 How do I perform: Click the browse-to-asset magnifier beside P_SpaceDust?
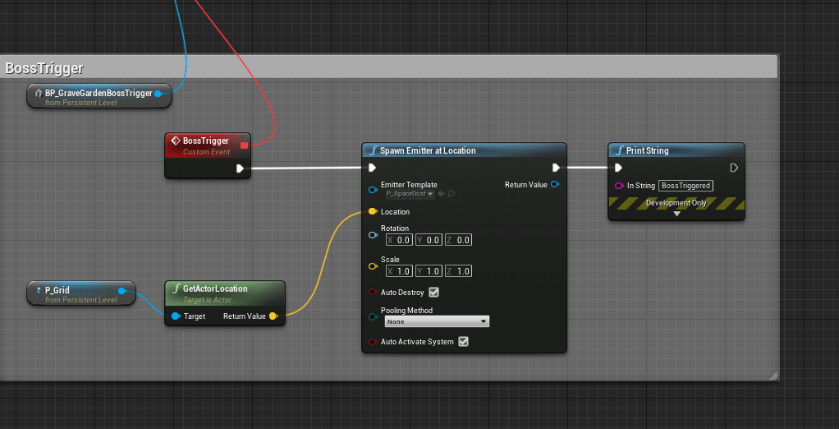pos(451,194)
